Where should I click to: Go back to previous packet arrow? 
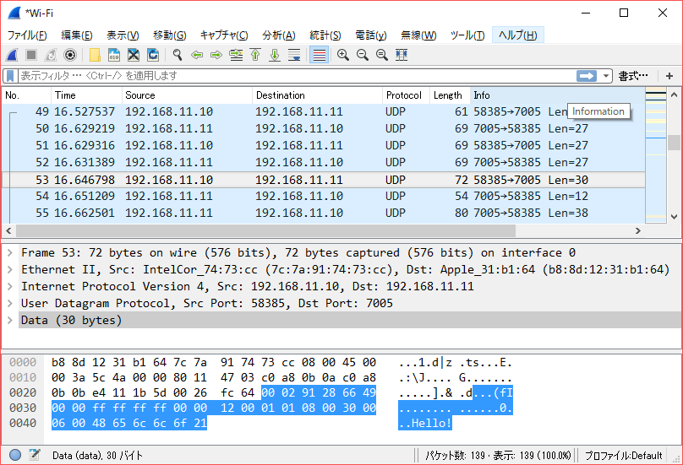click(x=197, y=55)
